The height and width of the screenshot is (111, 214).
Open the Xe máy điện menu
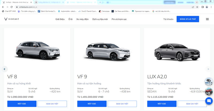pos(82,19)
